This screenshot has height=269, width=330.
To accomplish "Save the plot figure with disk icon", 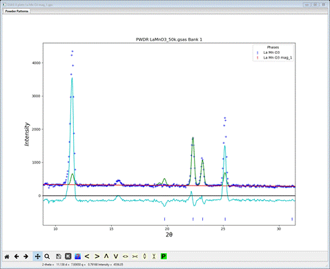I will pos(59,257).
